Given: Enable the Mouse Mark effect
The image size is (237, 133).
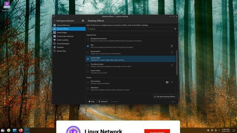Looking at the screenshot, I should [88, 52].
